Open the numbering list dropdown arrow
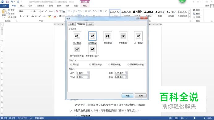Image resolution: width=214 pixels, height=120 pixels. [x=77, y=11]
